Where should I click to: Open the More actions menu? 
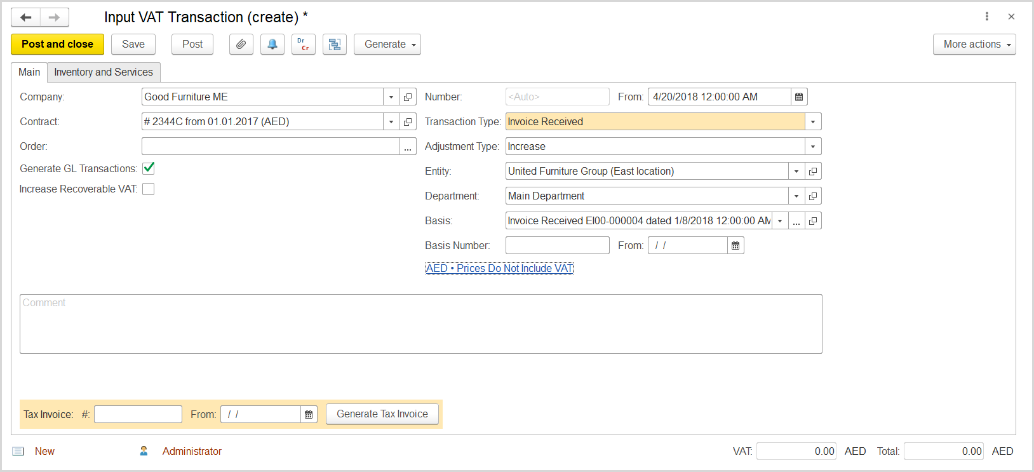974,44
